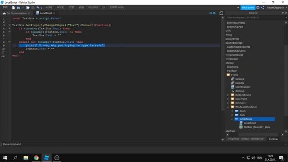Open File Explorer from the taskbar
Screen dimensions: 288x162
(26, 158)
